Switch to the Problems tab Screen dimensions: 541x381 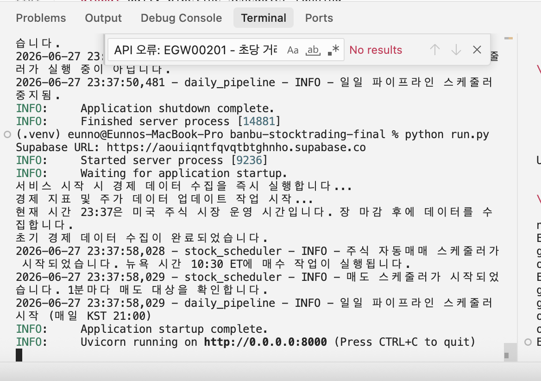[41, 18]
